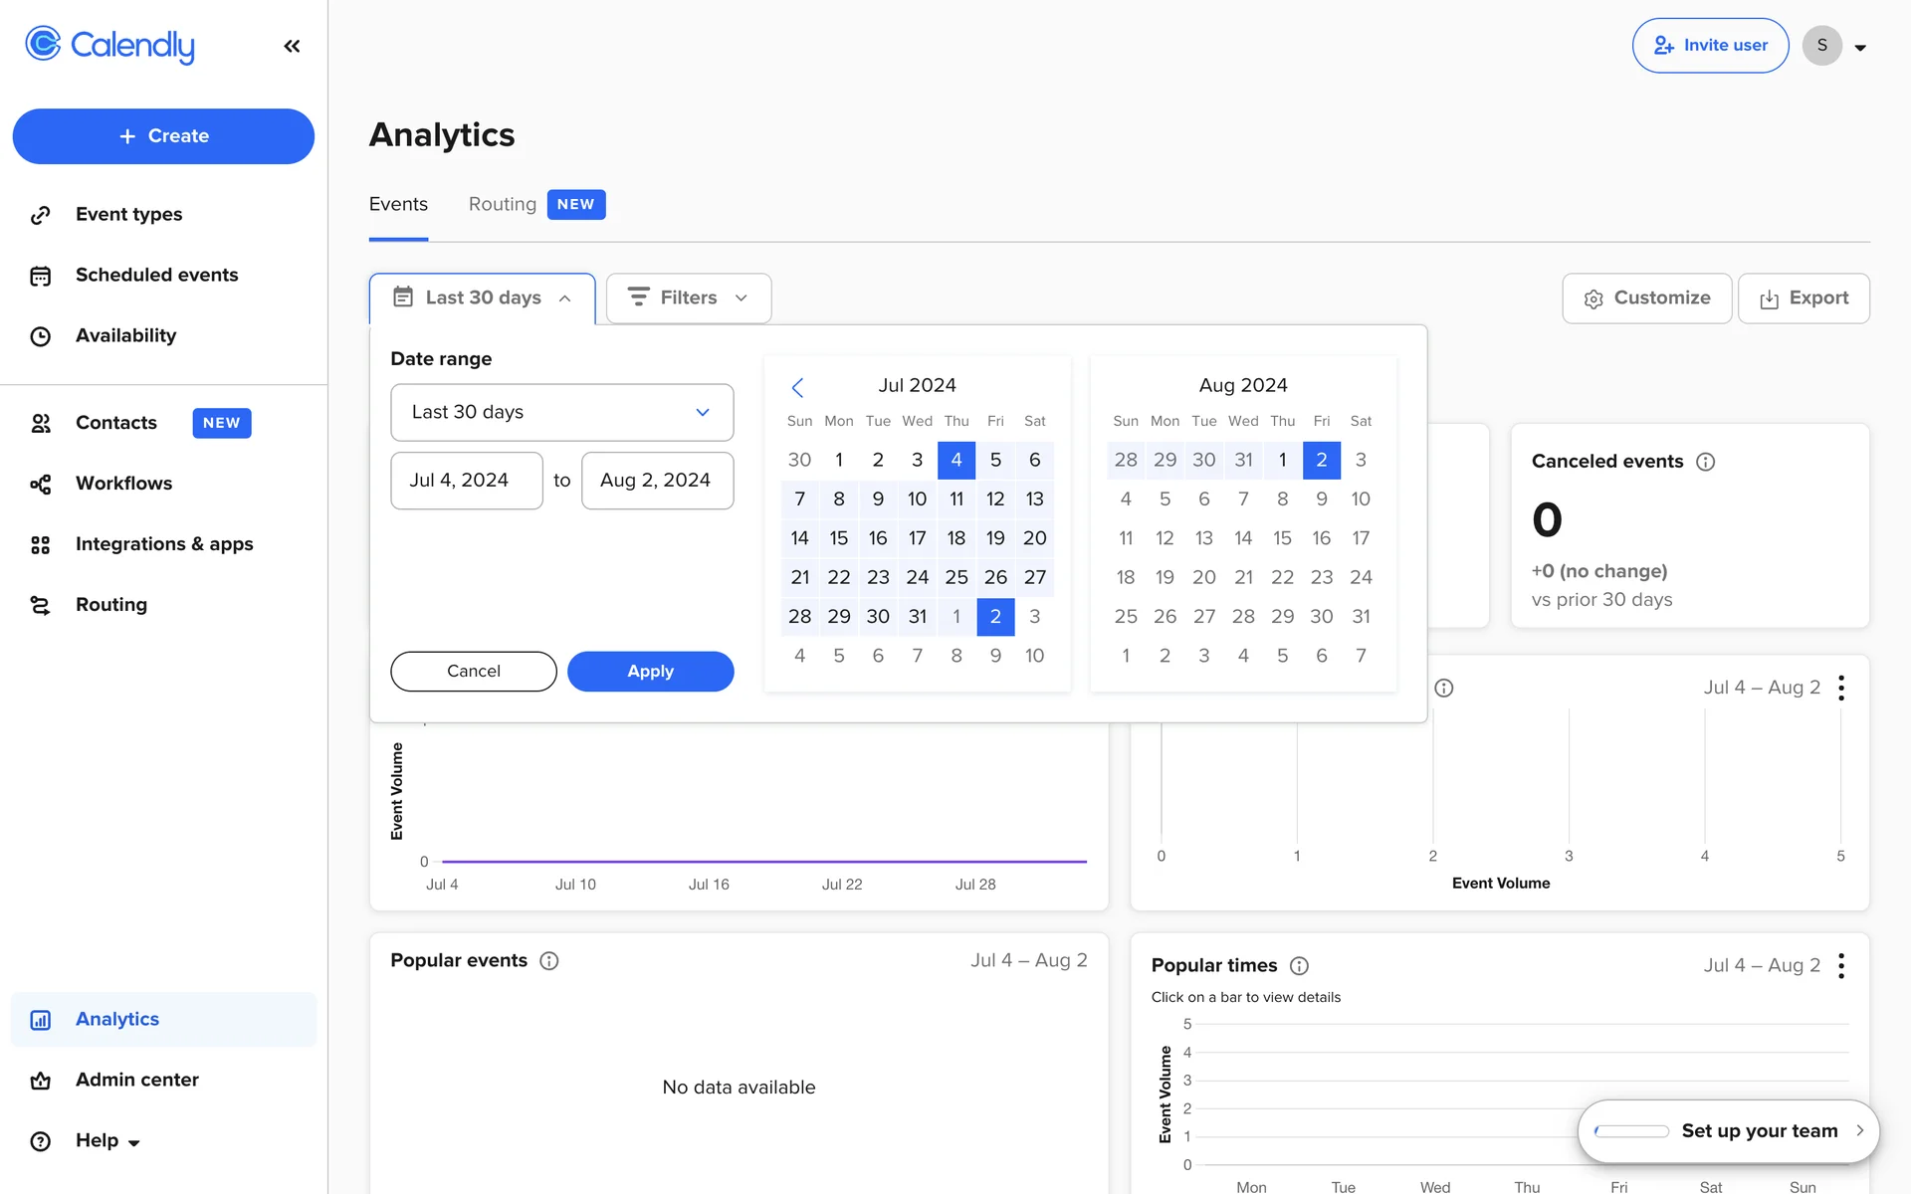The image size is (1911, 1194).
Task: Open Scheduled events calendar icon
Action: pyautogui.click(x=40, y=276)
